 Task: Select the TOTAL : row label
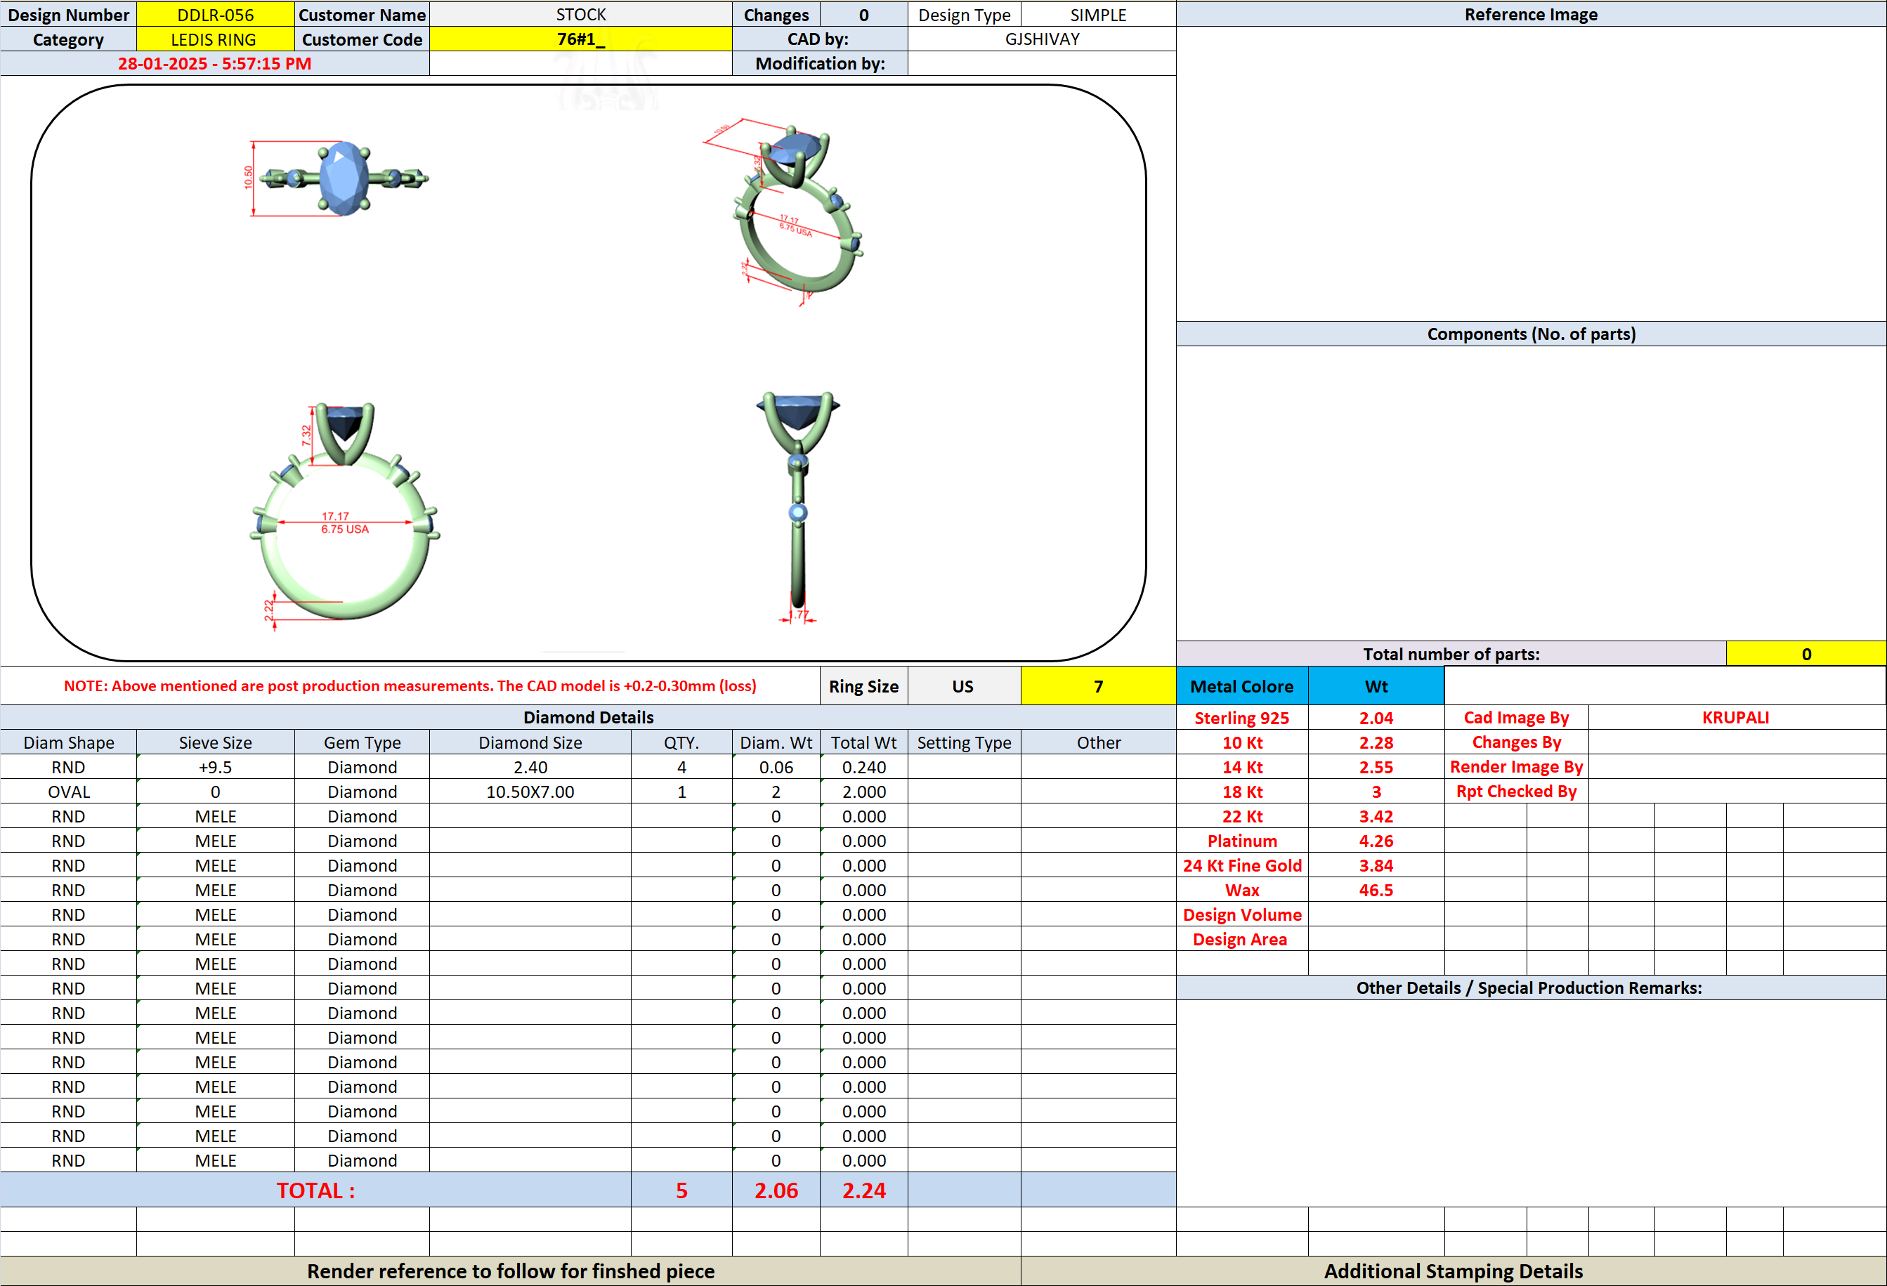(315, 1190)
